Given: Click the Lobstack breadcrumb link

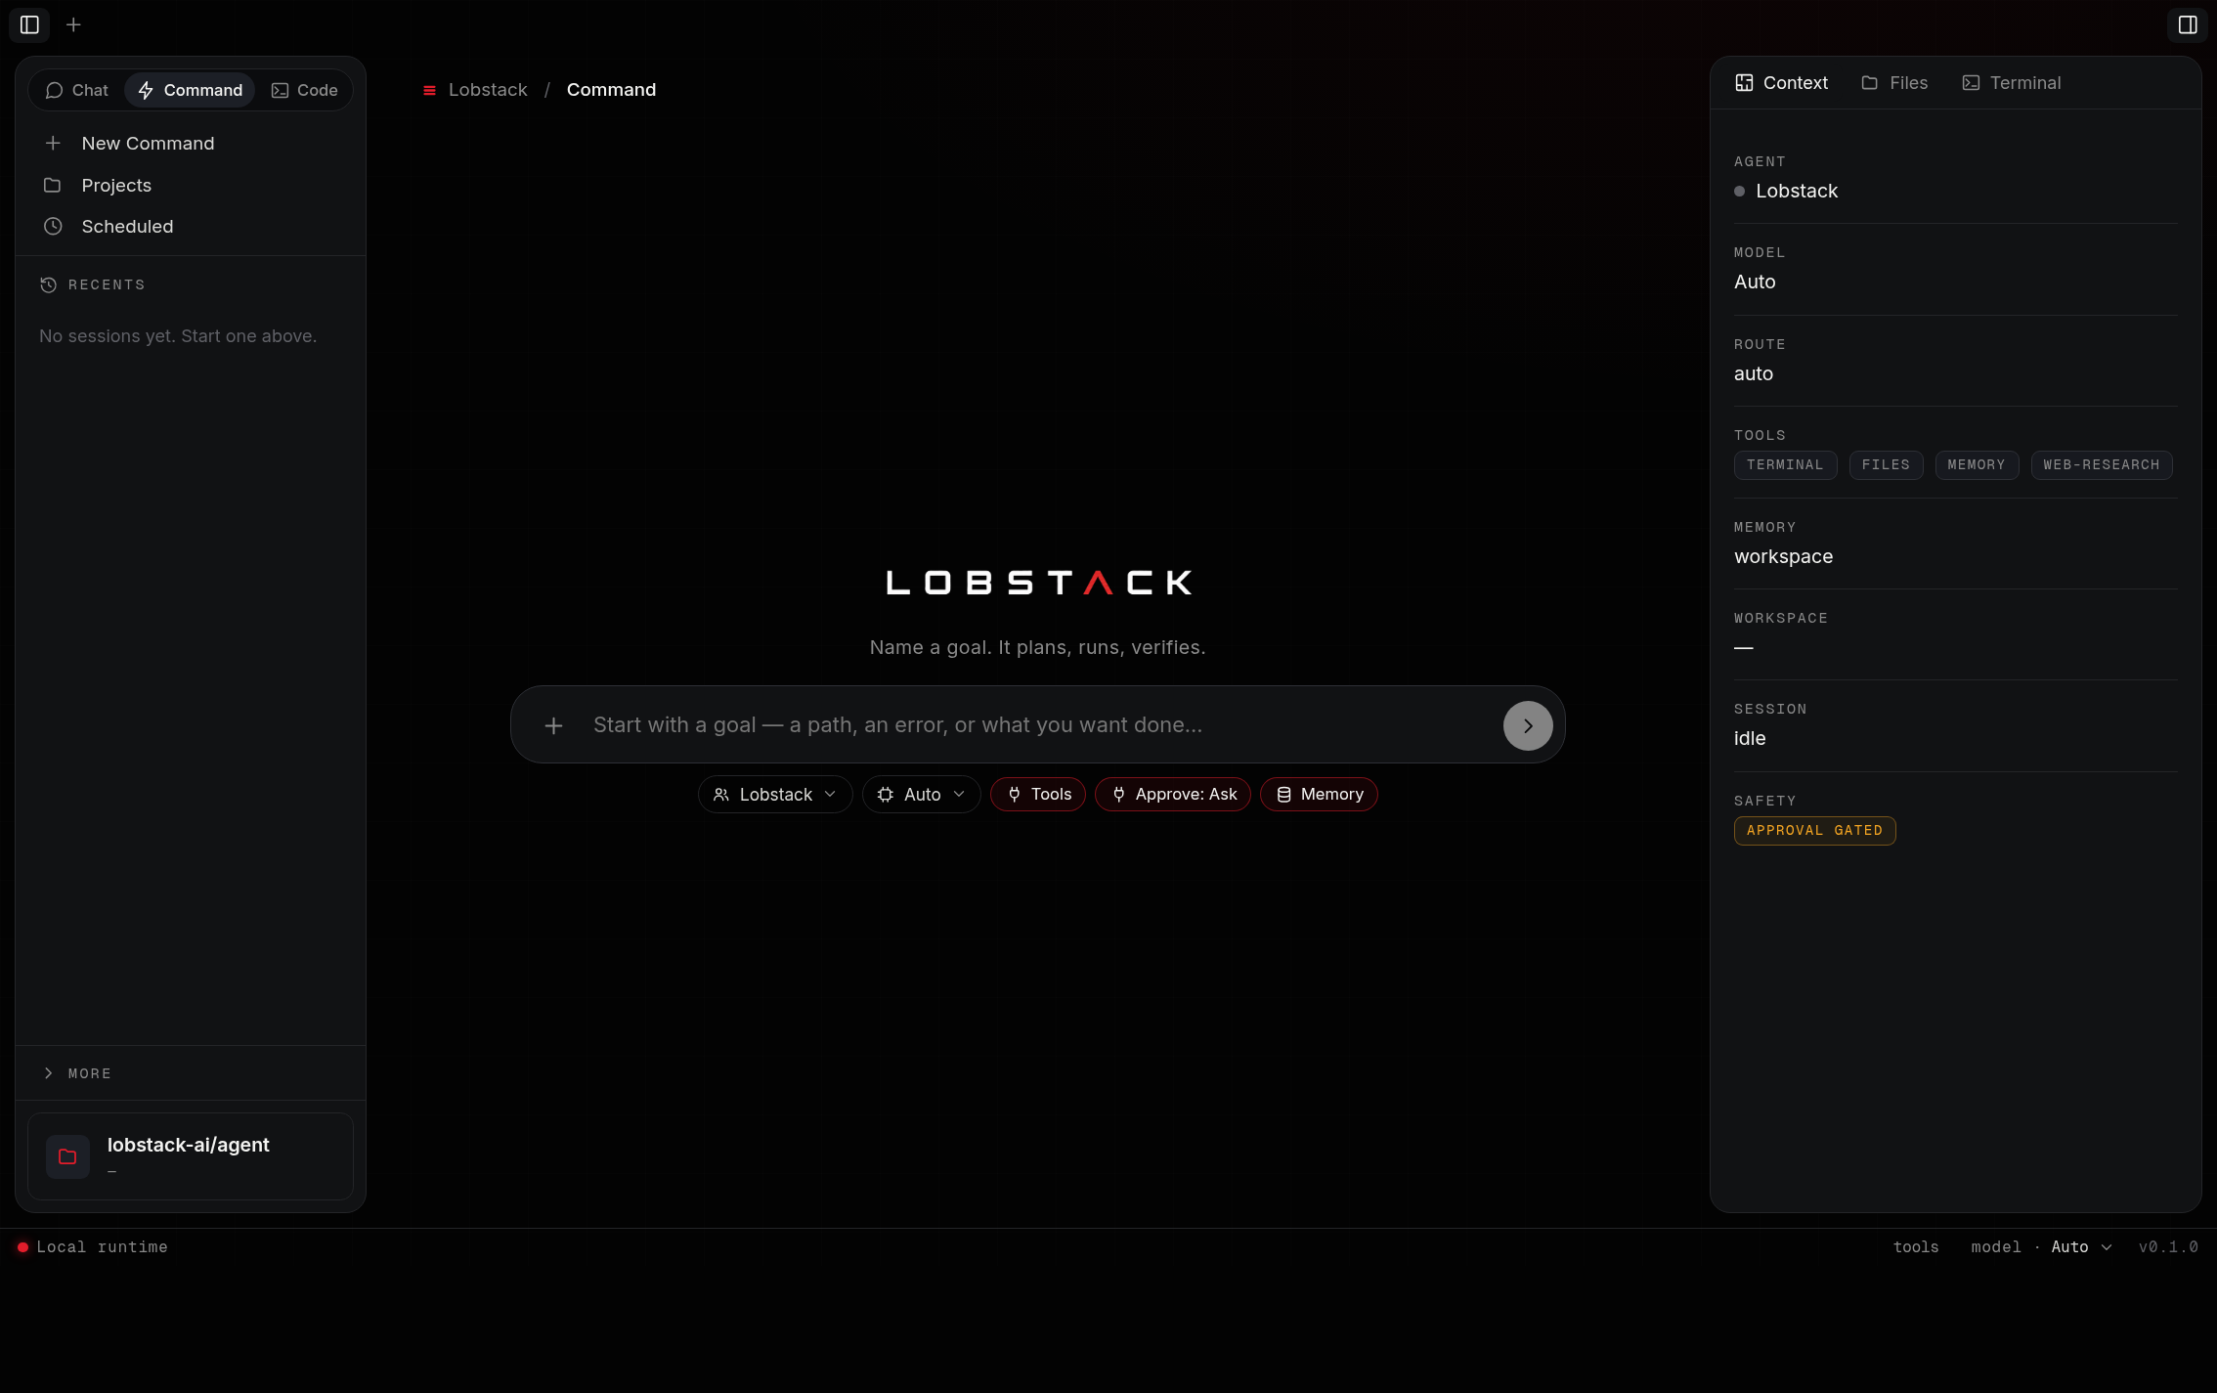Looking at the screenshot, I should (x=488, y=90).
